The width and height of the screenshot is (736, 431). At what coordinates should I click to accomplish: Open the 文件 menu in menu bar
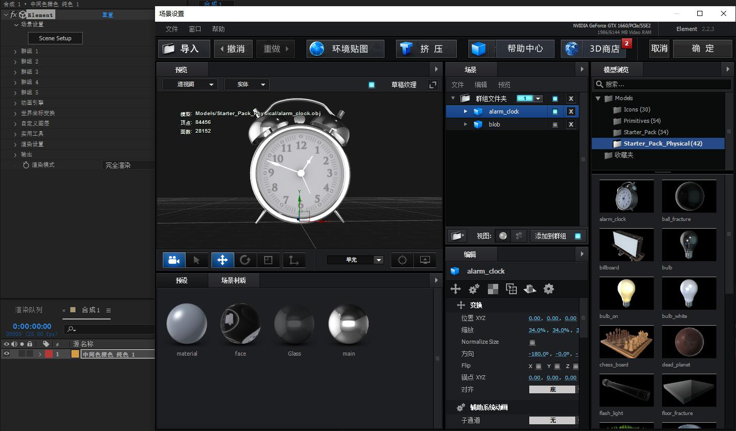pyautogui.click(x=172, y=29)
